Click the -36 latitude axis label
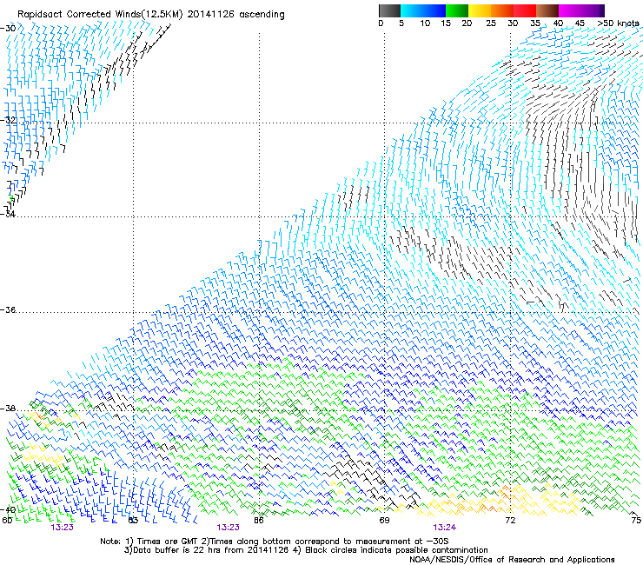643x565 pixels. [x=8, y=309]
